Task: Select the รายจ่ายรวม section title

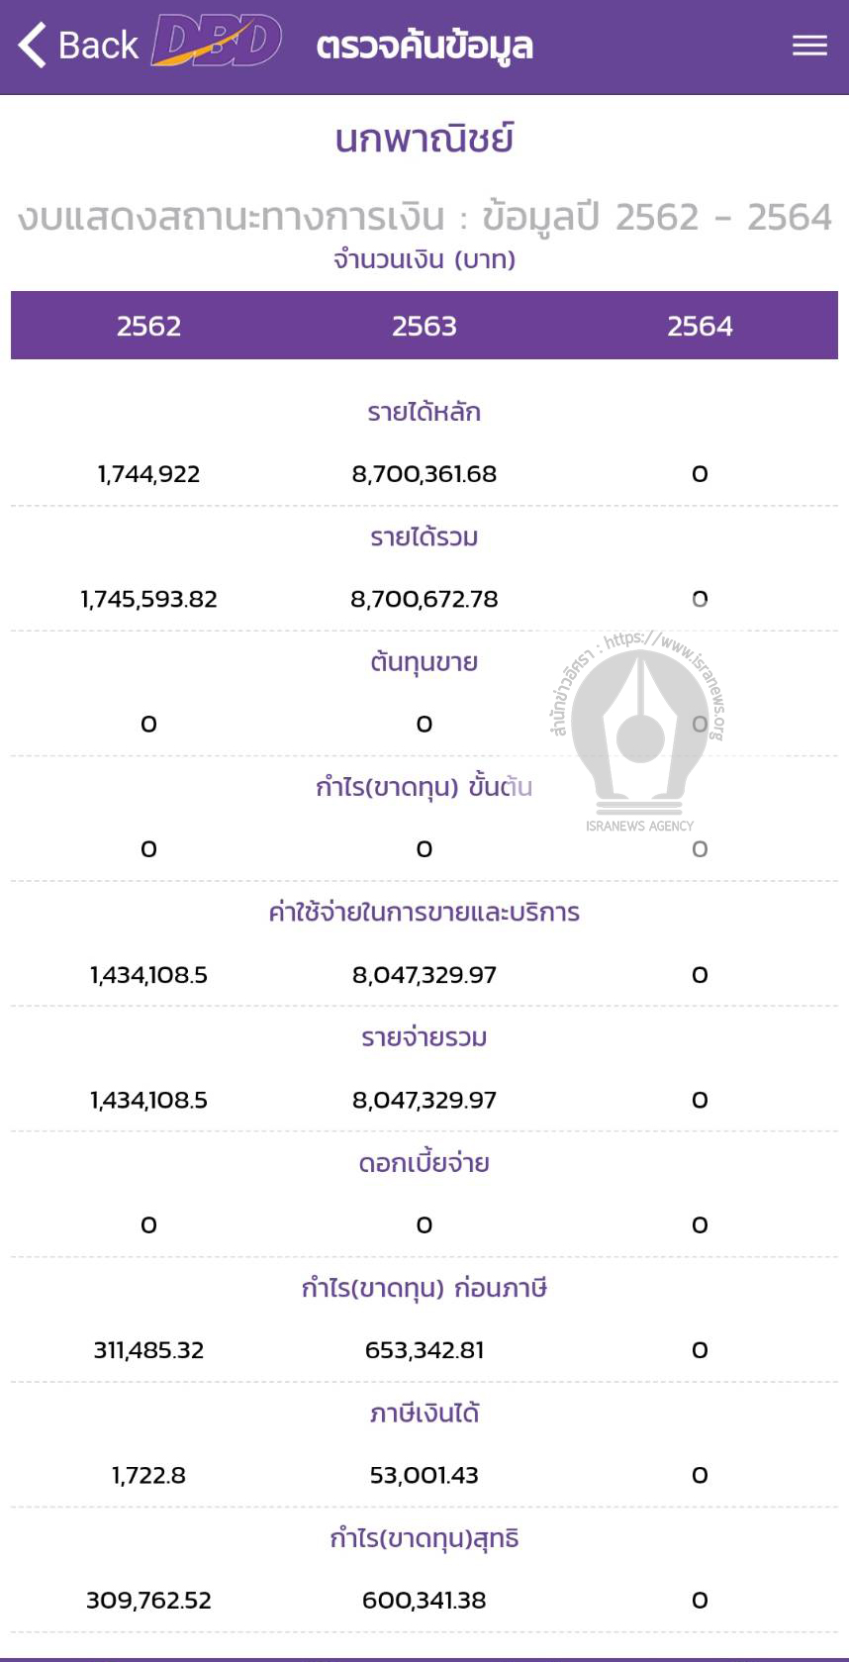Action: (424, 1036)
